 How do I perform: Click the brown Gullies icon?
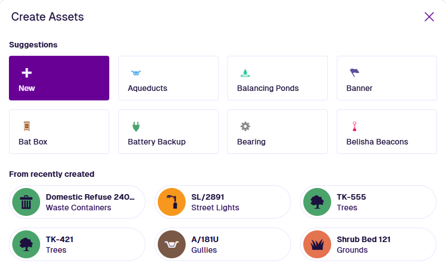pos(172,244)
